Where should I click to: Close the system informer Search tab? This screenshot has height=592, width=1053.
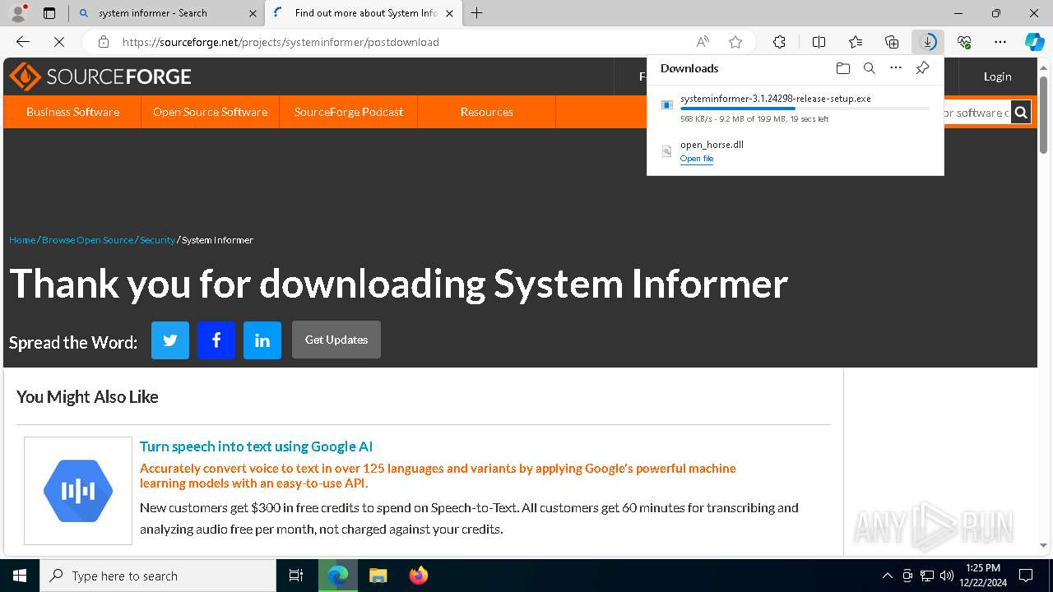tap(253, 13)
